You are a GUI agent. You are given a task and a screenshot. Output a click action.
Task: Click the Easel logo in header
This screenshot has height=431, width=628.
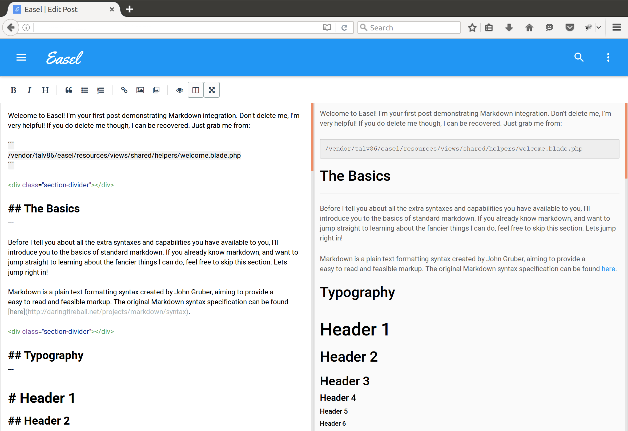tap(65, 57)
